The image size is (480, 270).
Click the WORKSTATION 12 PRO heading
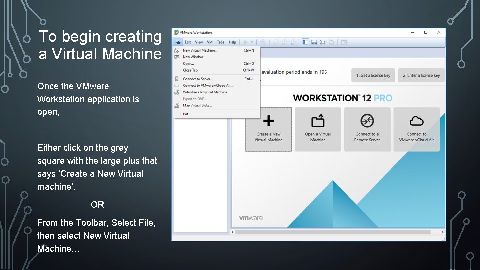tap(342, 98)
